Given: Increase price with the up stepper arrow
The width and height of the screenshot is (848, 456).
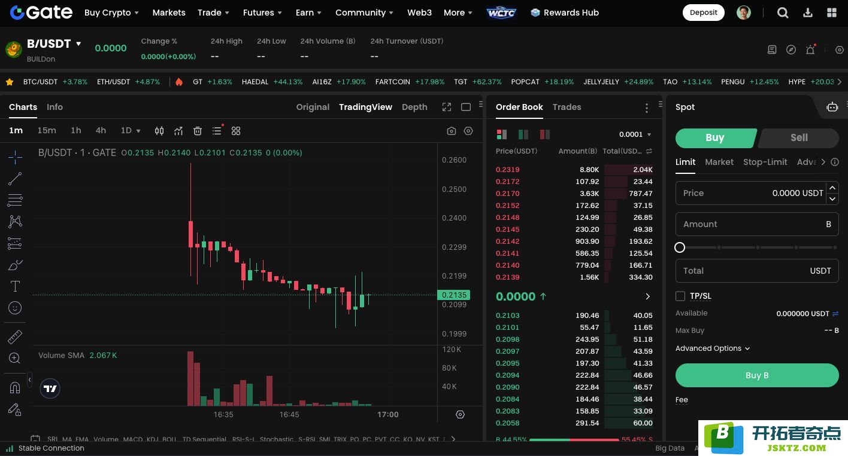Looking at the screenshot, I should coord(832,187).
